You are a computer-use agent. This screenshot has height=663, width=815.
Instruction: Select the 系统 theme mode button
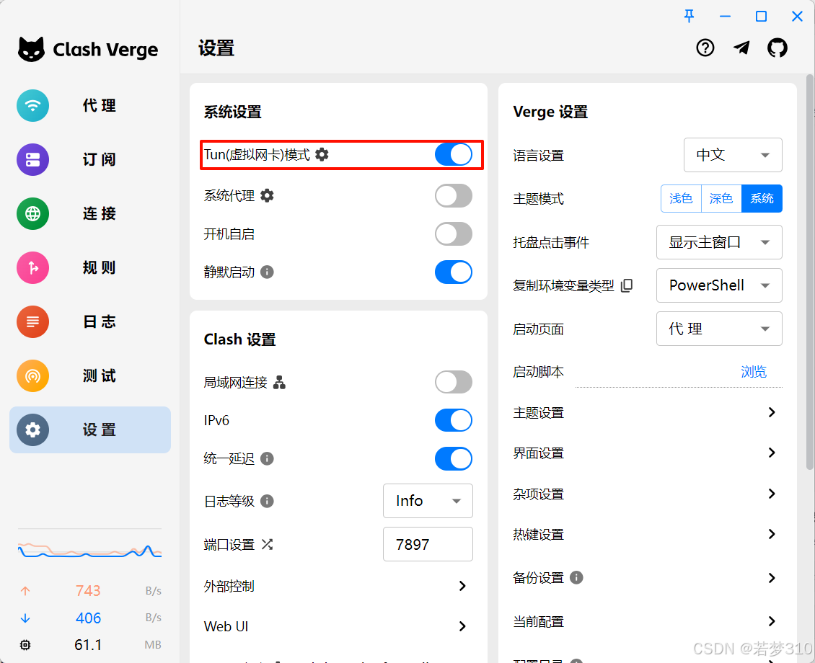click(x=762, y=198)
